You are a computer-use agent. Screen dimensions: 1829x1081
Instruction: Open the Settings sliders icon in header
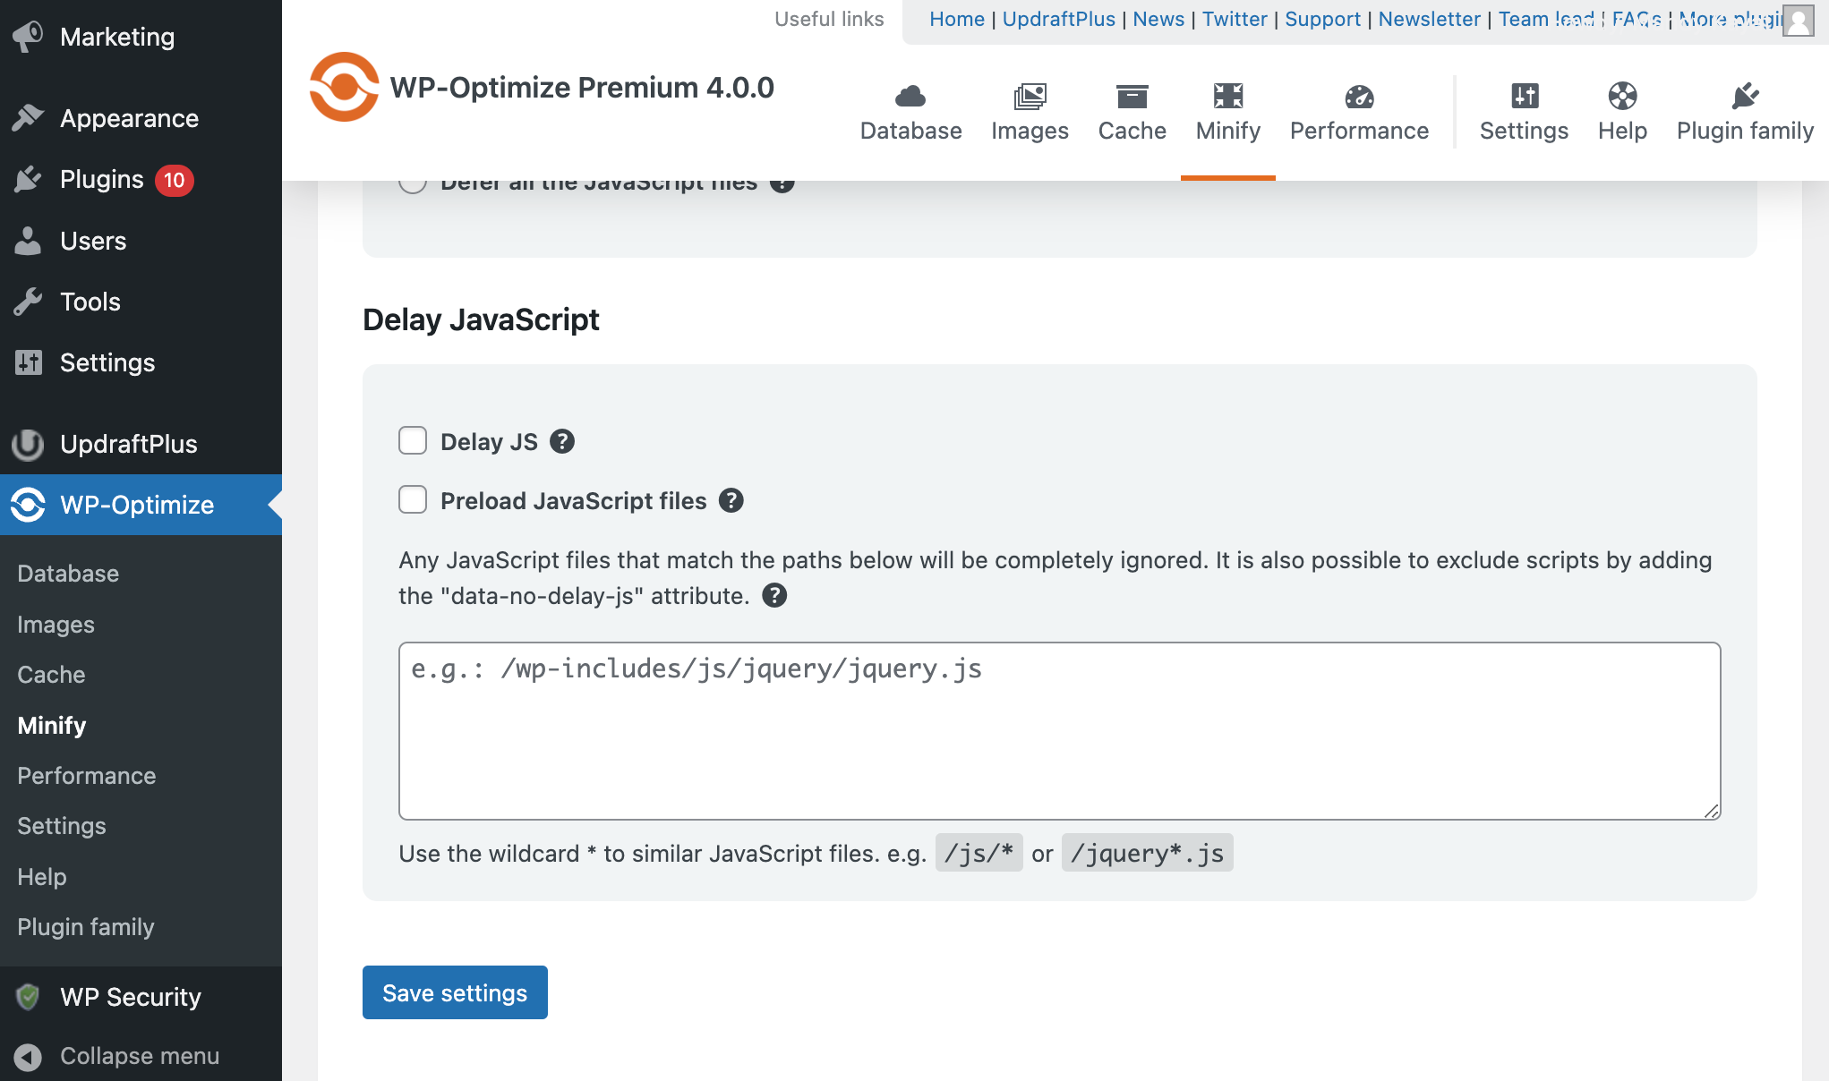click(x=1525, y=96)
